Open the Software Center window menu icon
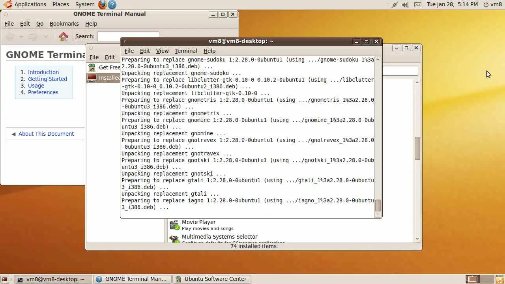Image resolution: width=505 pixels, height=284 pixels. click(x=91, y=48)
